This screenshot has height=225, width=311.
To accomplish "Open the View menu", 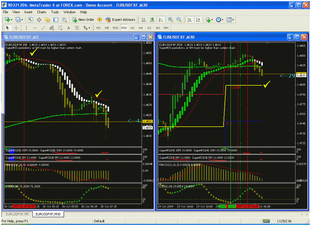I will point(16,12).
